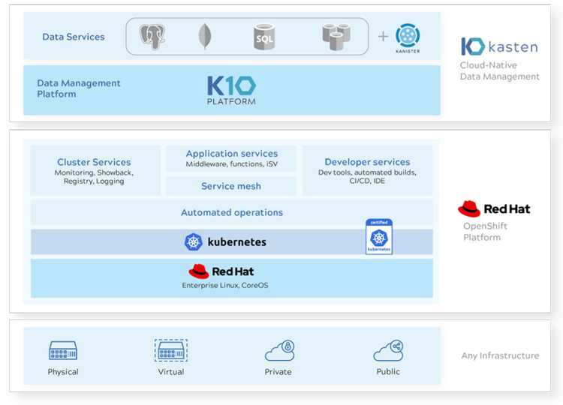Viewport: 563px width, 405px height.
Task: Click the Service mesh block
Action: coord(231,186)
